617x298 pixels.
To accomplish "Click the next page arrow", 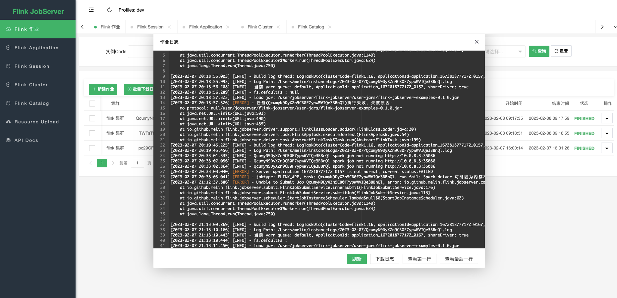I will click(113, 163).
